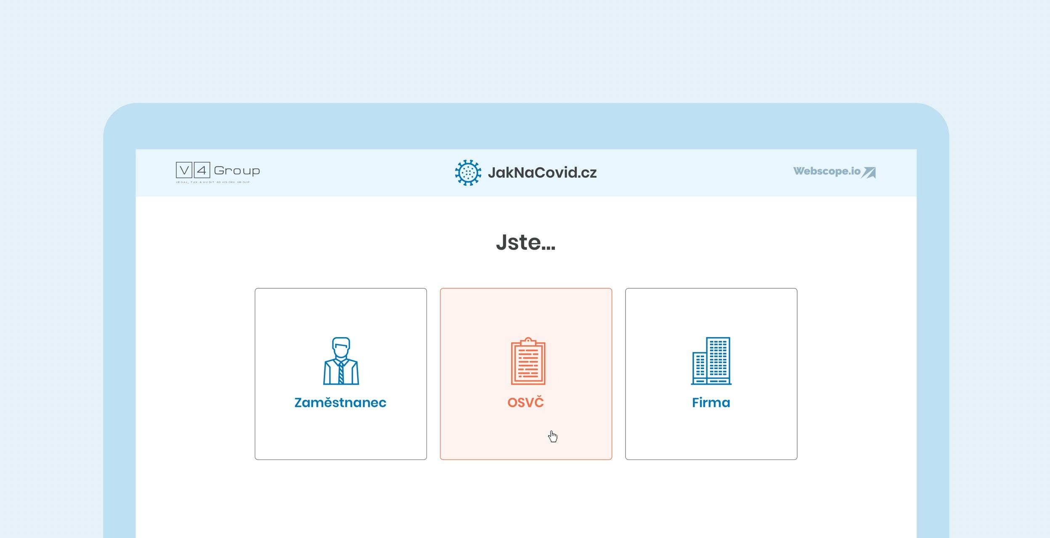The width and height of the screenshot is (1050, 538).
Task: Click the office buildings icon
Action: coord(711,361)
